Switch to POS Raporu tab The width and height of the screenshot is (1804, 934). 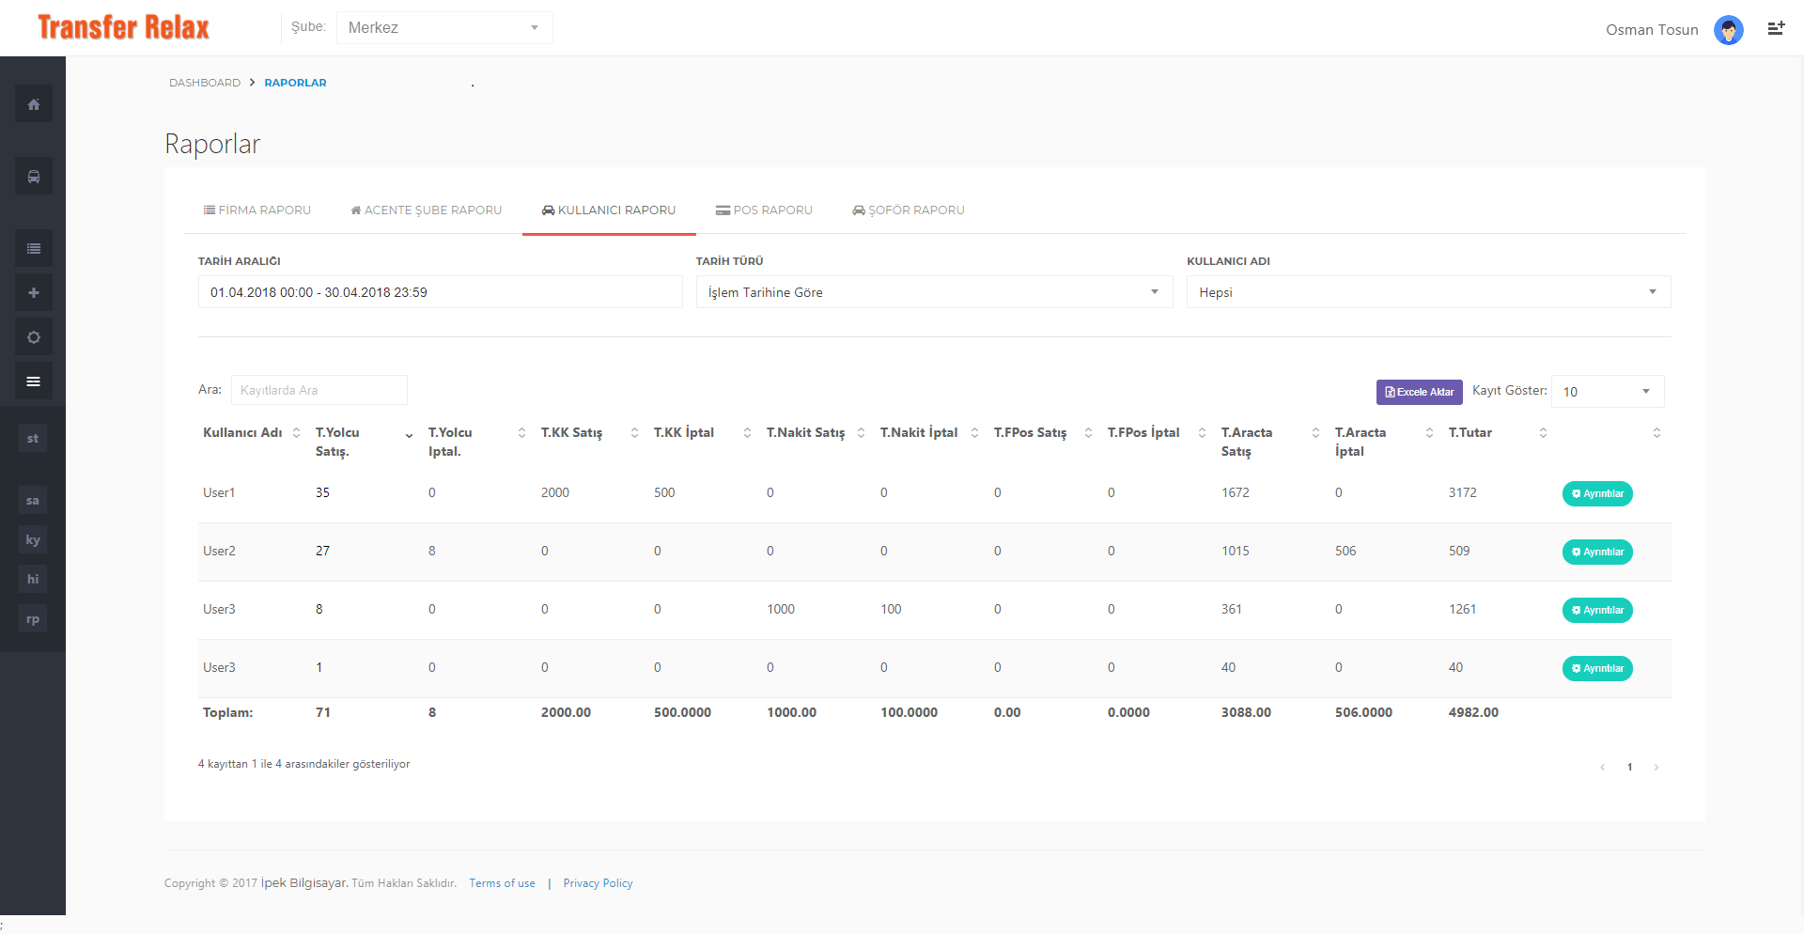pos(764,210)
